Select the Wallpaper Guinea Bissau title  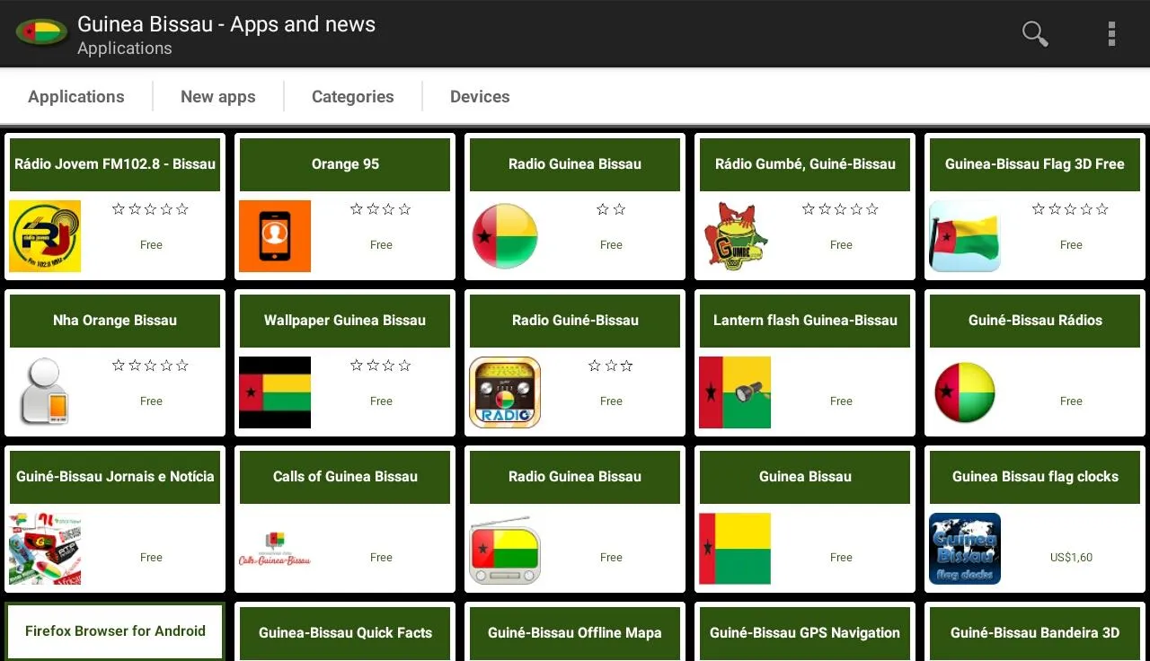[345, 321]
